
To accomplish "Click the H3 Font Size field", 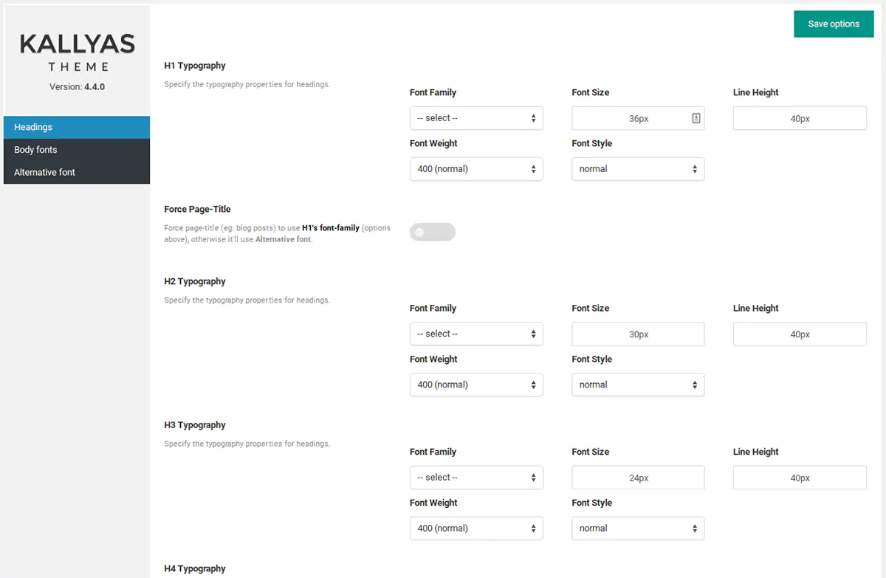I will (638, 478).
